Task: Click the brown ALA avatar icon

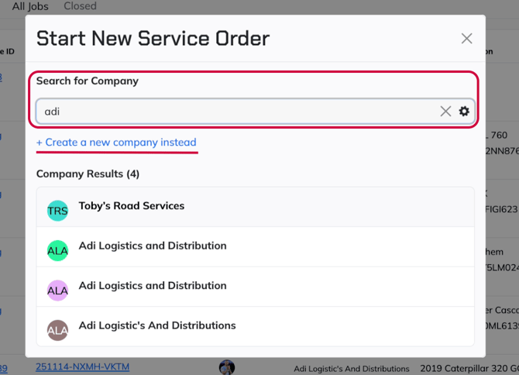Action: pyautogui.click(x=57, y=331)
